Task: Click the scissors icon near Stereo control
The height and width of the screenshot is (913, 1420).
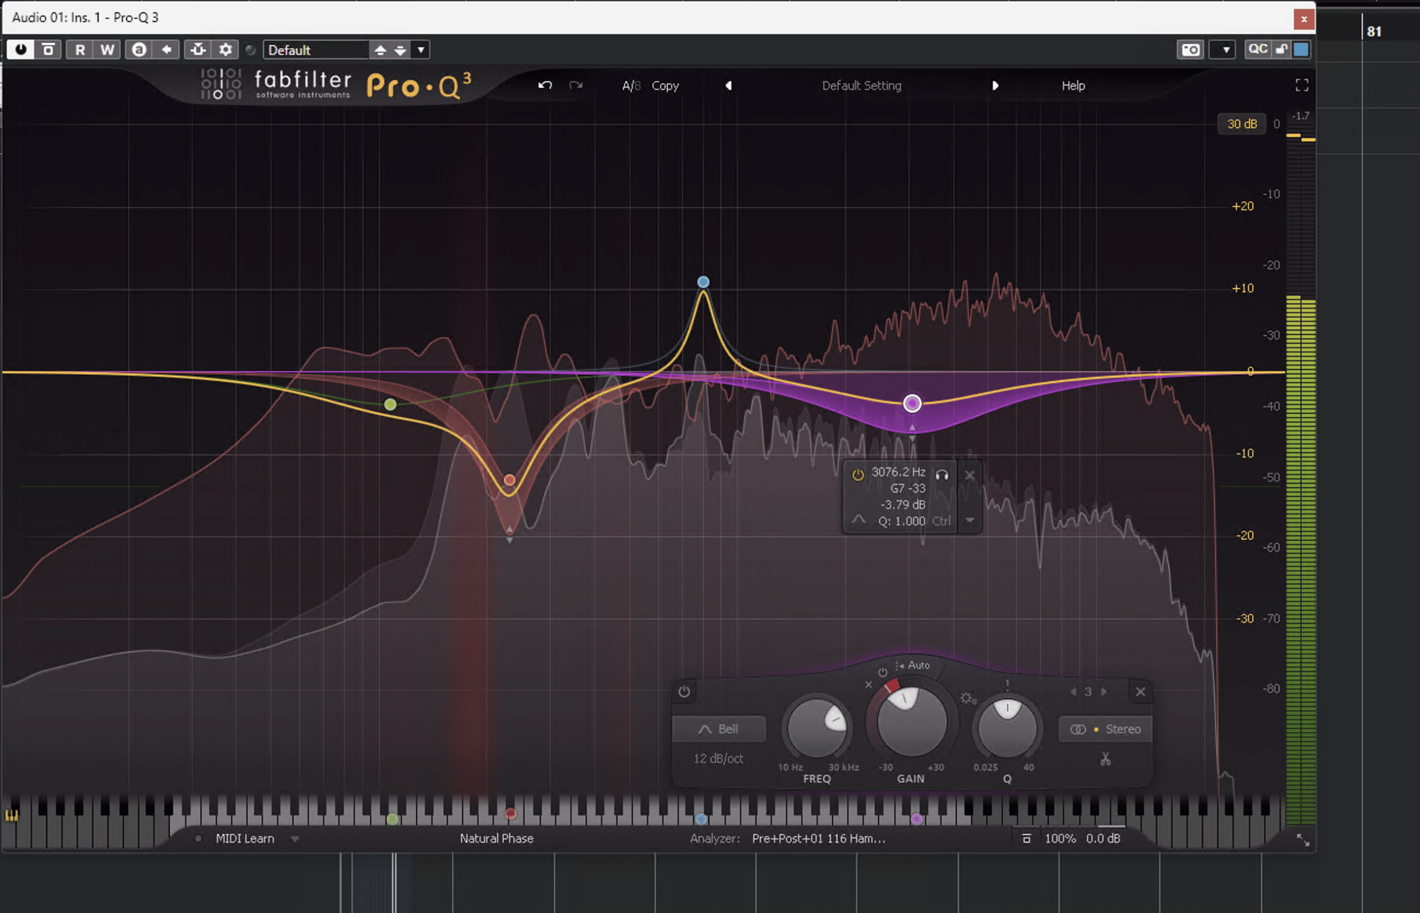Action: [1105, 759]
